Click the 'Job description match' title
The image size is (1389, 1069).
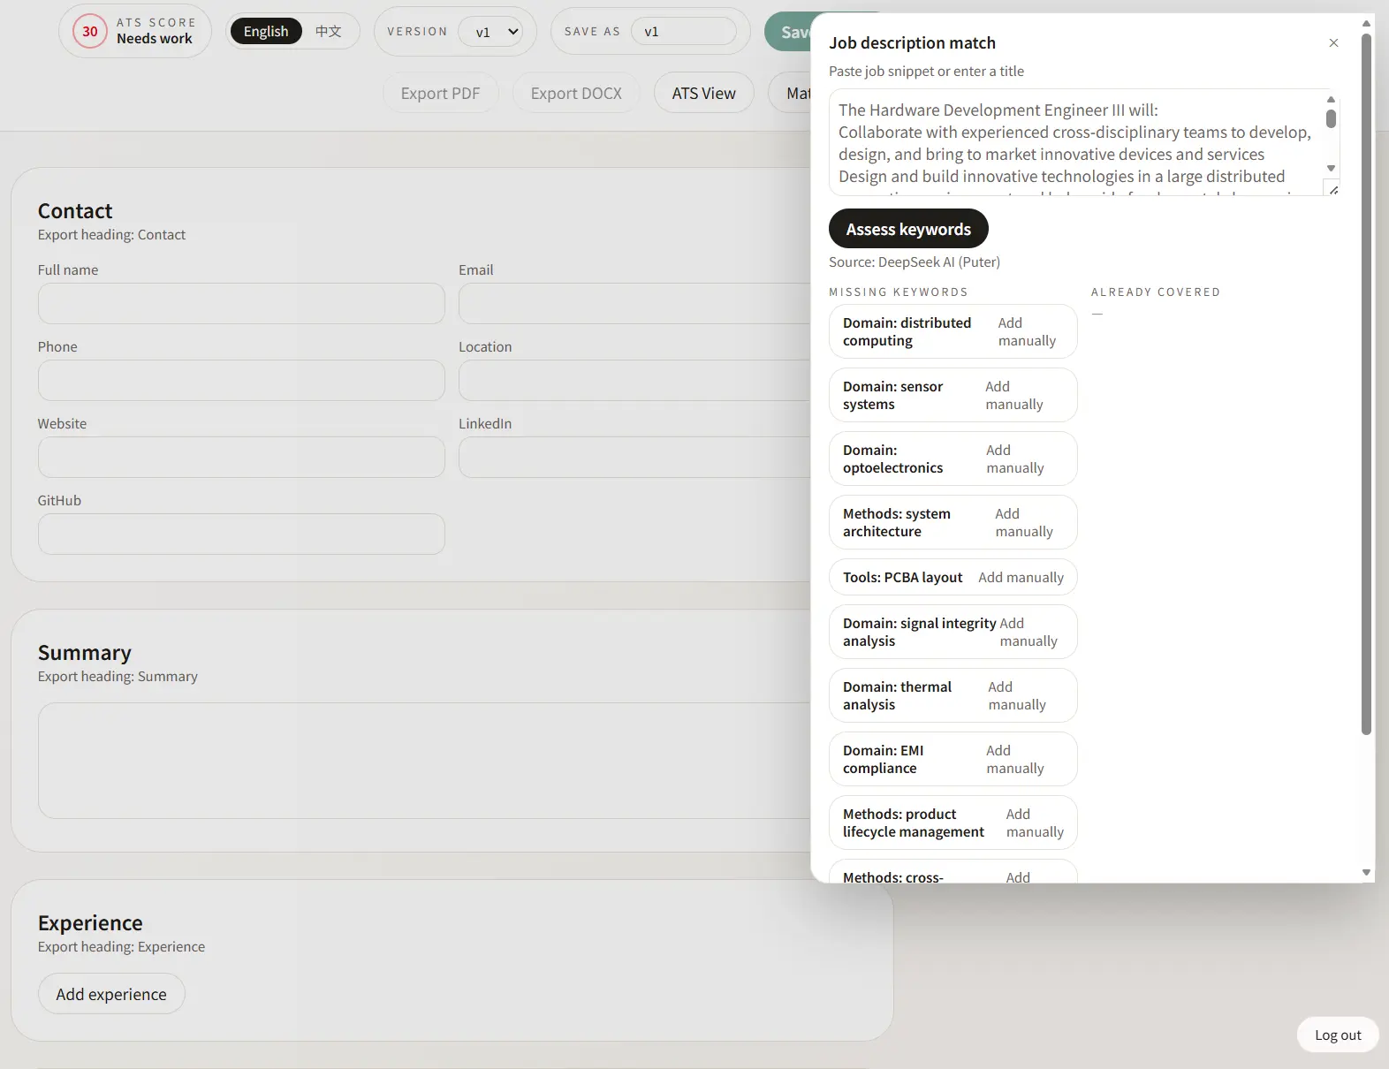(912, 42)
